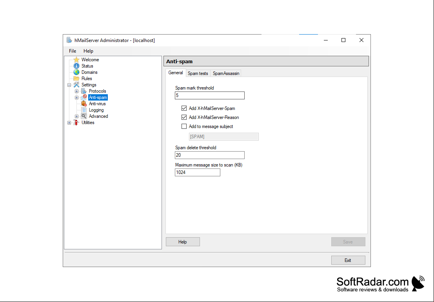Click the Utilities knife icon
Image resolution: width=434 pixels, height=302 pixels.
pos(76,123)
